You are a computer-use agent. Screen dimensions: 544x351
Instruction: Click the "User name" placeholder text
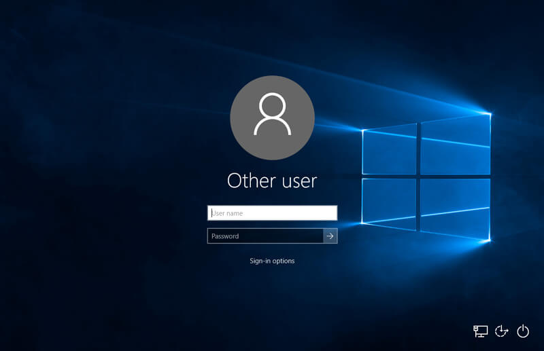click(227, 213)
